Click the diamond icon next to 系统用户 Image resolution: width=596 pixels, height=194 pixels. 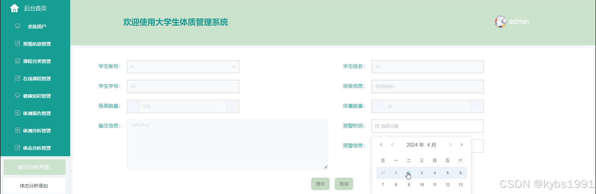point(18,26)
